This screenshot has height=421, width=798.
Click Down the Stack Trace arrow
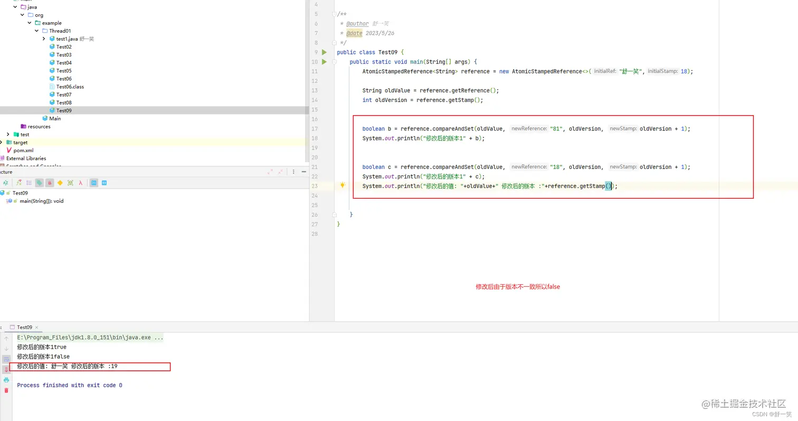click(6, 349)
